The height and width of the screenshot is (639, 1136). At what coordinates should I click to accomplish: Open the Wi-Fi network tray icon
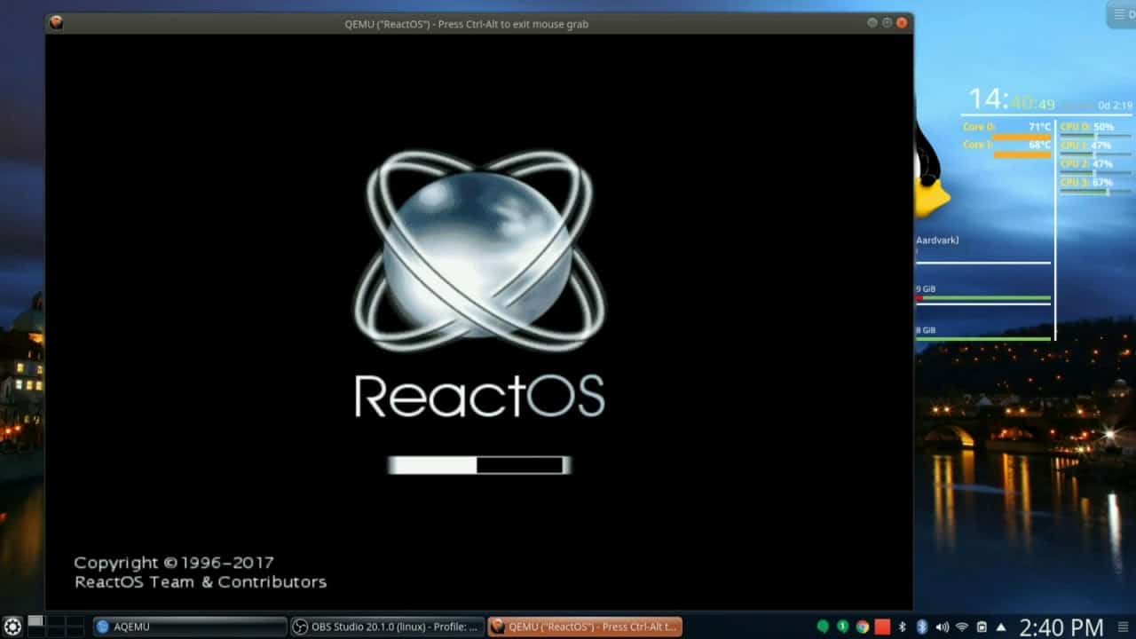(x=962, y=627)
